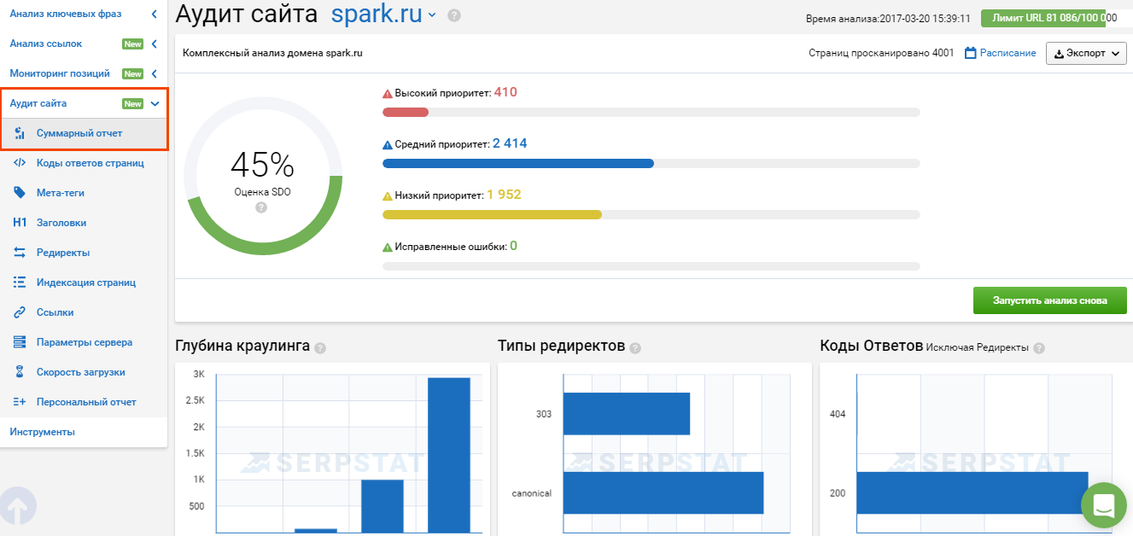Image resolution: width=1133 pixels, height=536 pixels.
Task: Show help for Коды Ответов chart
Action: (x=1038, y=347)
